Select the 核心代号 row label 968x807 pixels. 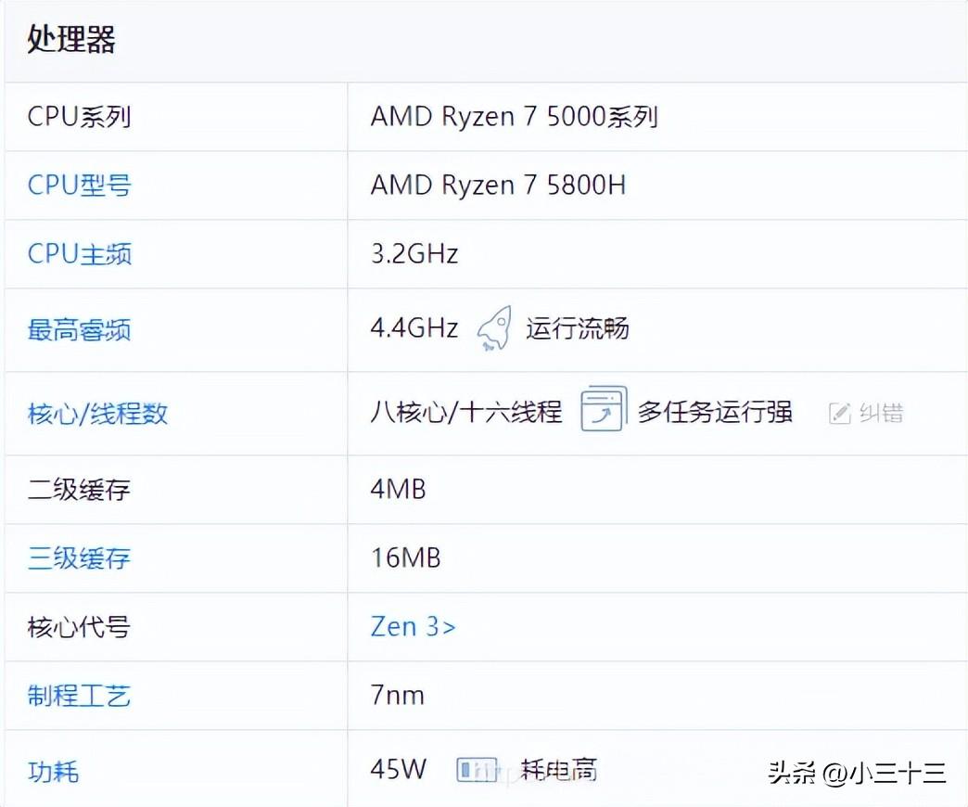click(x=79, y=627)
